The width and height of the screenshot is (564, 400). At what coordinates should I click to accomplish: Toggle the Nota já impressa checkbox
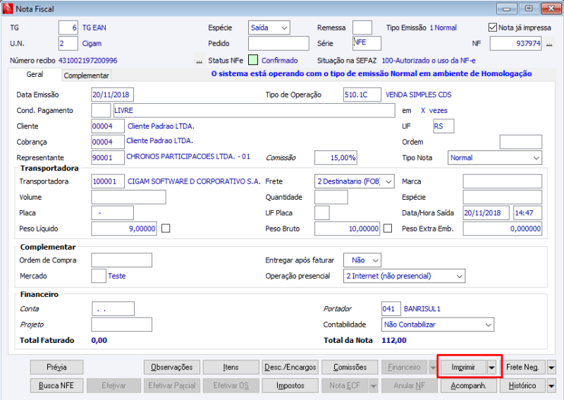click(492, 28)
